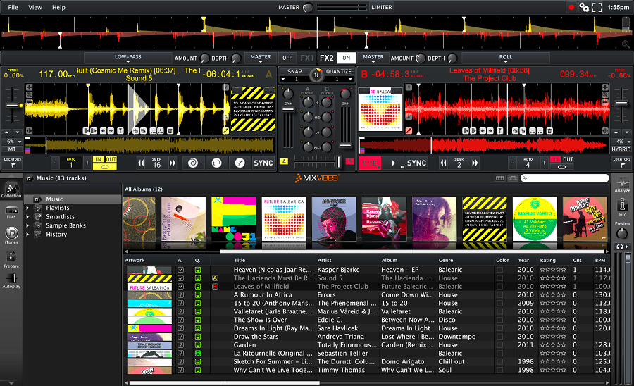
Task: Open the File menu
Action: [13, 7]
